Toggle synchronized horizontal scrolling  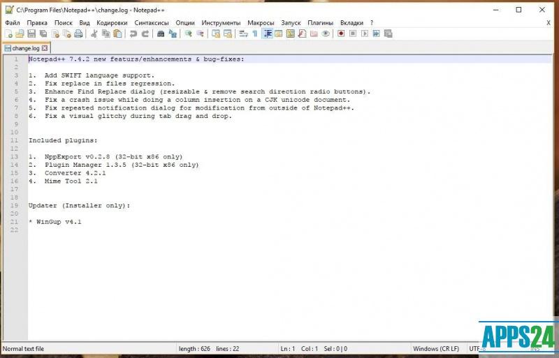coord(228,33)
